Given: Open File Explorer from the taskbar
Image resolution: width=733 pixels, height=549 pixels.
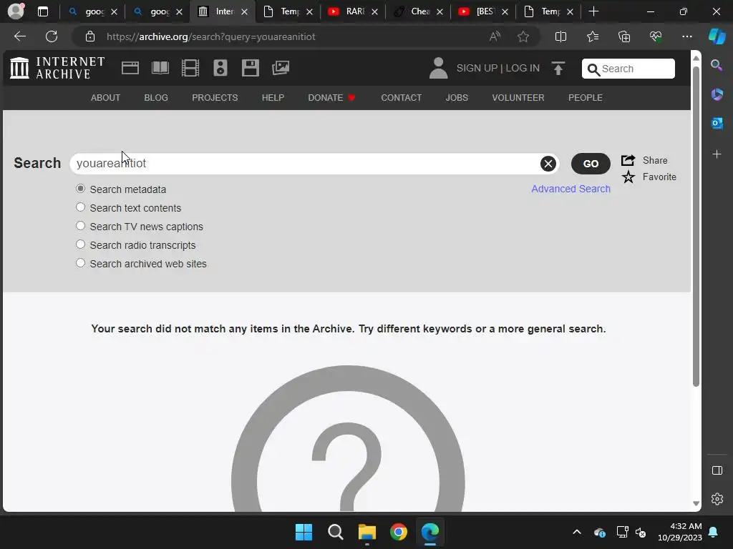Looking at the screenshot, I should (367, 532).
